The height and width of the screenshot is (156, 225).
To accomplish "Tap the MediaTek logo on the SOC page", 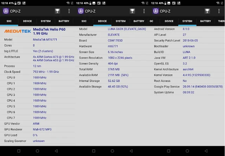I will coord(18,31).
